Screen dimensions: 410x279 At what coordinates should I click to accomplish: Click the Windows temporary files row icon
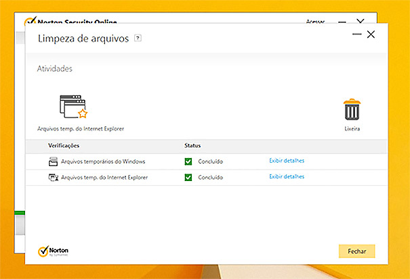click(x=53, y=161)
